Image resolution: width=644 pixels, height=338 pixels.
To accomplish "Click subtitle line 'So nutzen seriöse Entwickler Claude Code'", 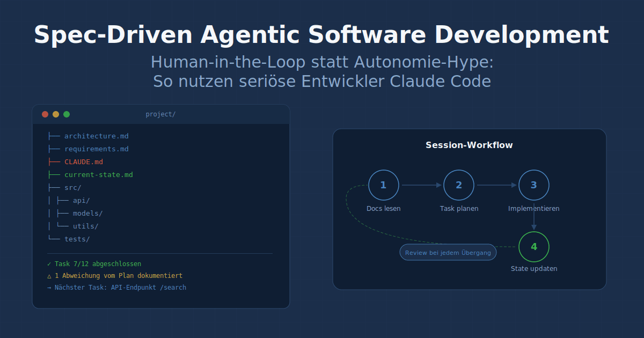I will coord(322,82).
